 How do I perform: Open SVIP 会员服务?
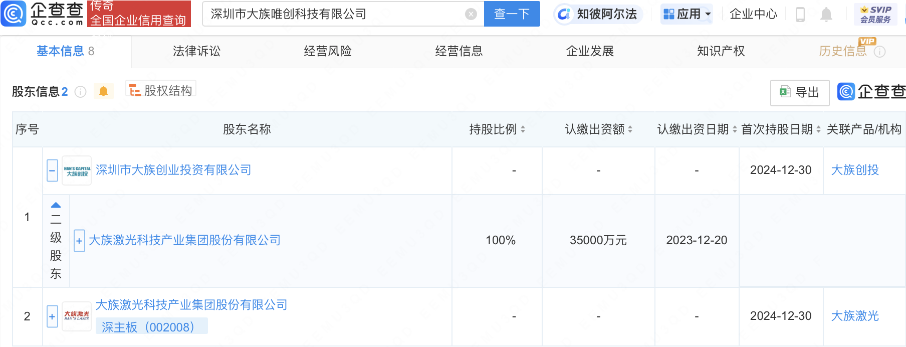[875, 14]
